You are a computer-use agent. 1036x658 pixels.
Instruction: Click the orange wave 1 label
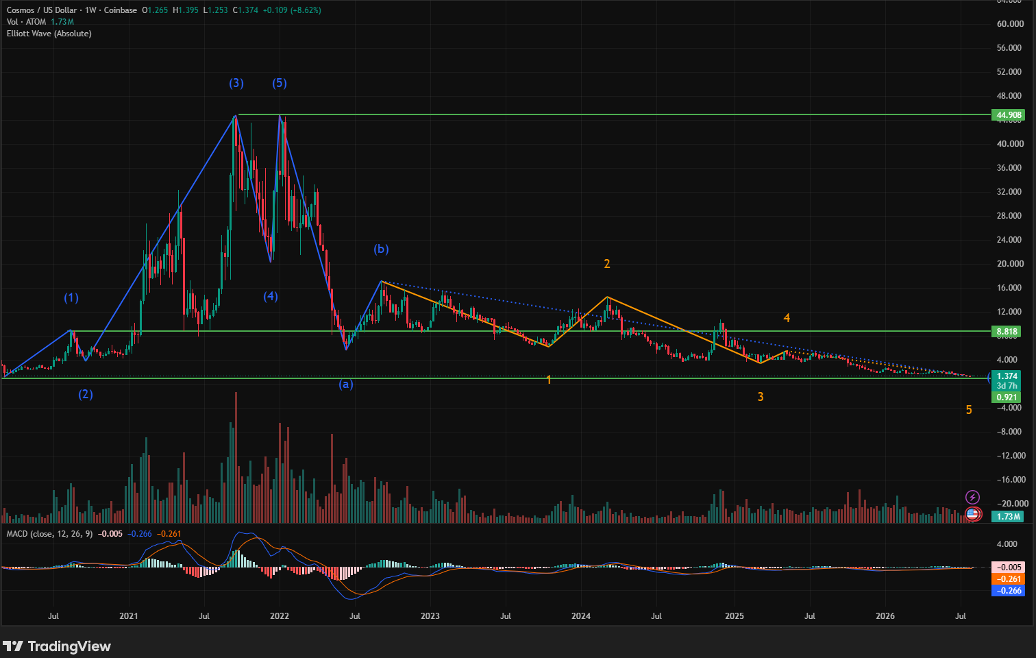tap(549, 380)
